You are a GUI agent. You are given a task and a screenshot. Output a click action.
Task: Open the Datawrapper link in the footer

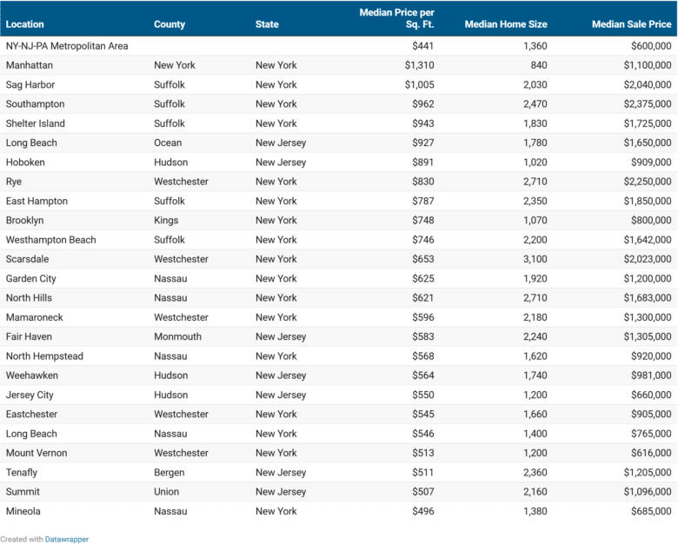point(67,539)
